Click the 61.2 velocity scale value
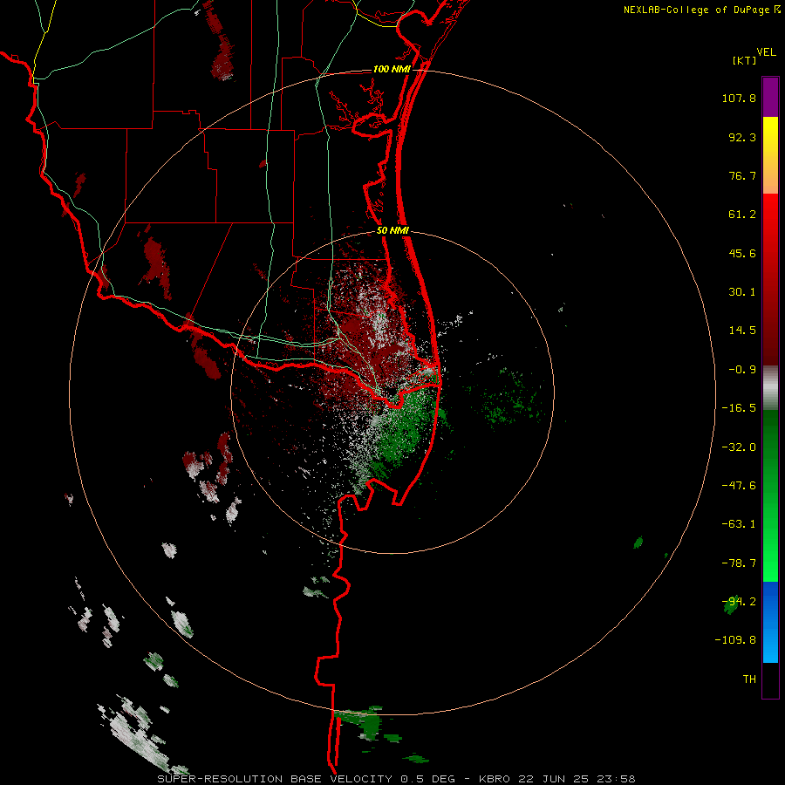The width and height of the screenshot is (785, 785). coord(742,215)
